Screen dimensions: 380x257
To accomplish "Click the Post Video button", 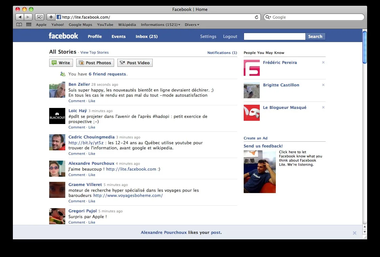I will 135,63.
